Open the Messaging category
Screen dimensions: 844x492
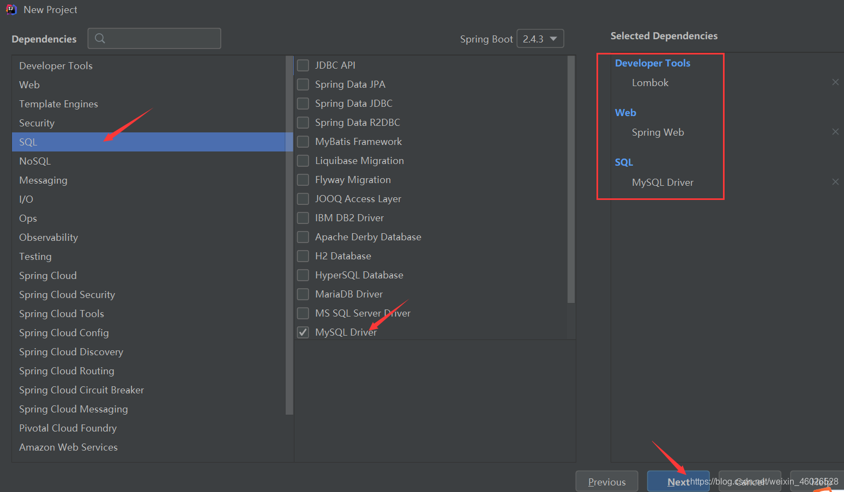click(149, 180)
